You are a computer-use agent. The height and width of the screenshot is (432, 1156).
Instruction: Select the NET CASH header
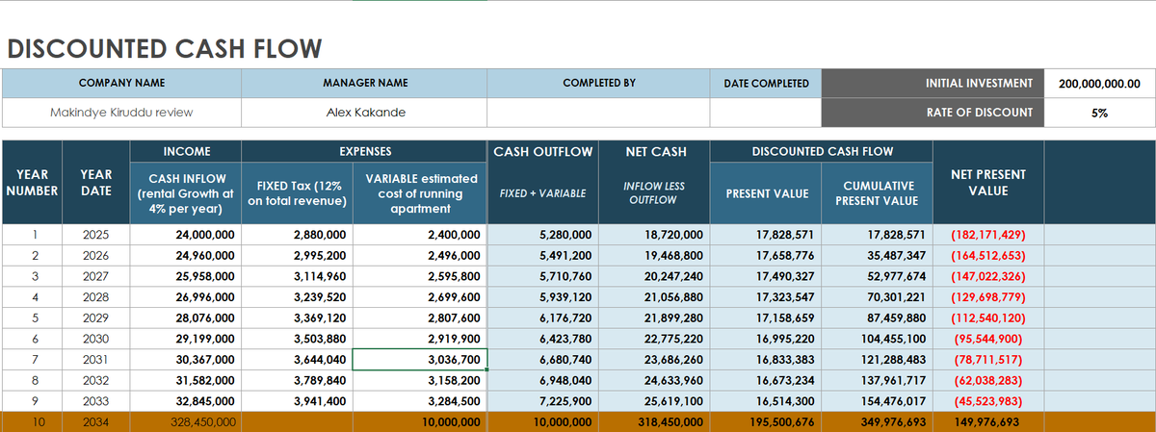click(654, 152)
